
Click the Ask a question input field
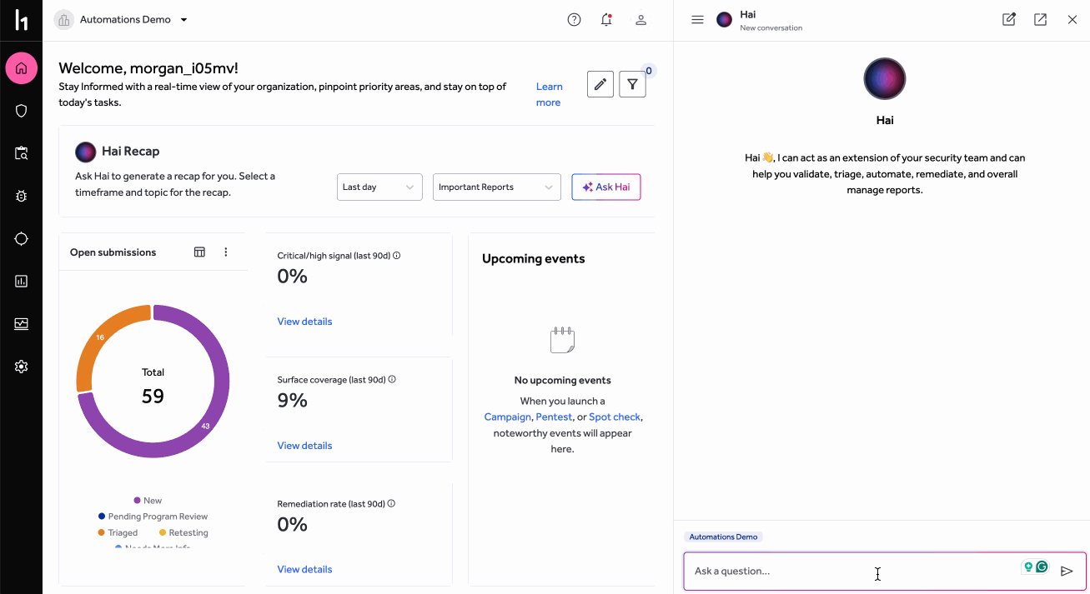tap(851, 572)
